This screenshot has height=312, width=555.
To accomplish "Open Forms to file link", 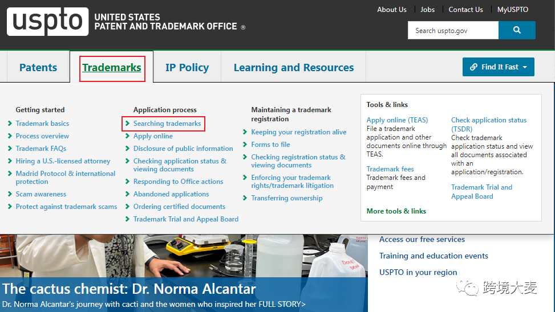I will tap(270, 145).
